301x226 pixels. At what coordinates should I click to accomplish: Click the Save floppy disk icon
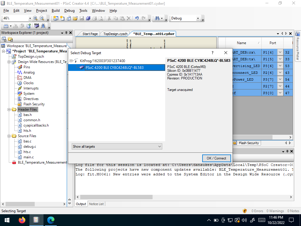[x=82, y=18]
